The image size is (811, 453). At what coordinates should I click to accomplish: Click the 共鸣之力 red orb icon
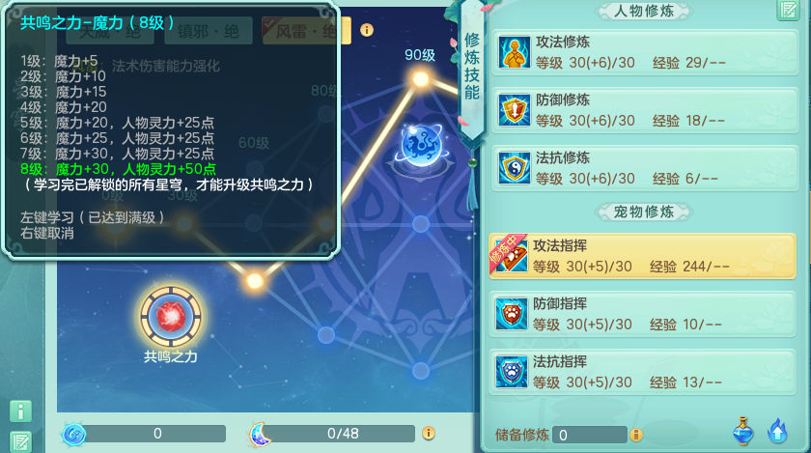pos(171,316)
